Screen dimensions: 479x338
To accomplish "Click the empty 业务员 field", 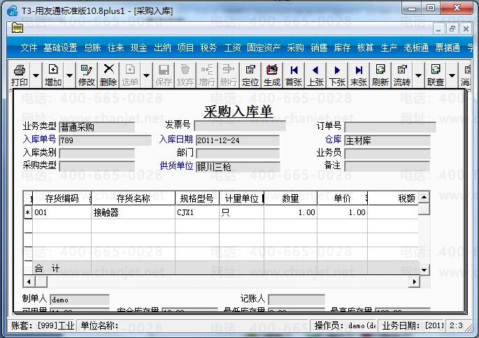I will pos(387,154).
